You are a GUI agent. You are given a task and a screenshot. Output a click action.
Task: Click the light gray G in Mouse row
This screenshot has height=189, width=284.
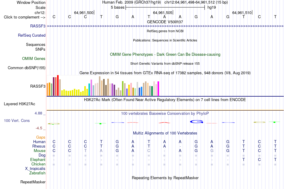pos(212,151)
